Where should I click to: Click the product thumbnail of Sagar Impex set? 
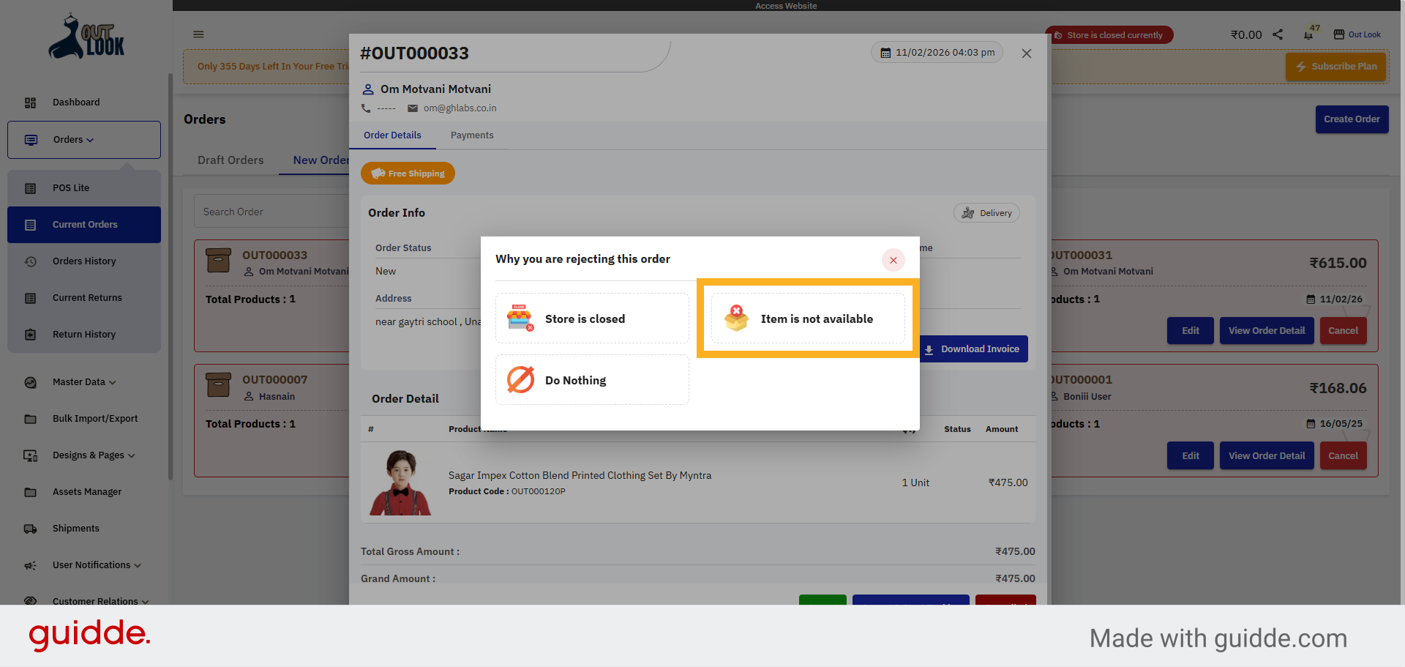tap(400, 482)
